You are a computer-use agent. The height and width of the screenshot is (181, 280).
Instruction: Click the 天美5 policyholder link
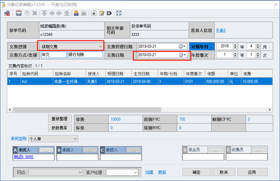[220, 30]
